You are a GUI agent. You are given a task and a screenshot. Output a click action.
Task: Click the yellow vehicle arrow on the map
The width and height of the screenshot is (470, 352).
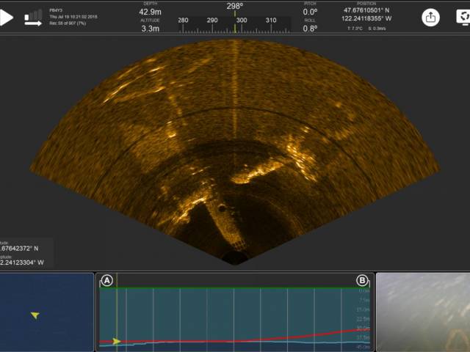tap(35, 315)
